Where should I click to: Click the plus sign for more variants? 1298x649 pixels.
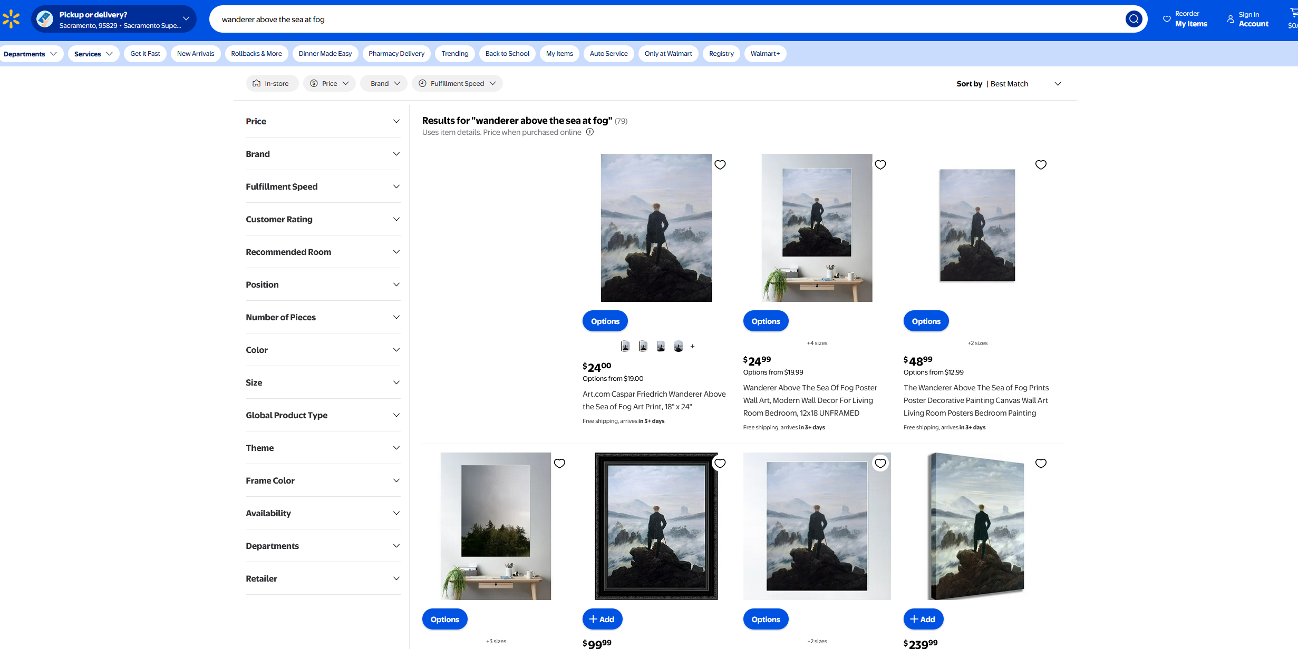[692, 346]
